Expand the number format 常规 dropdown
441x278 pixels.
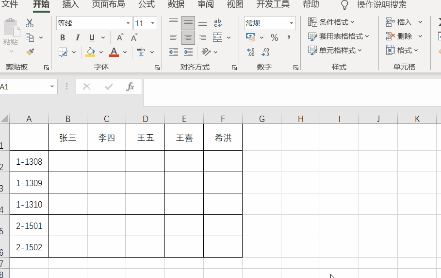292,23
